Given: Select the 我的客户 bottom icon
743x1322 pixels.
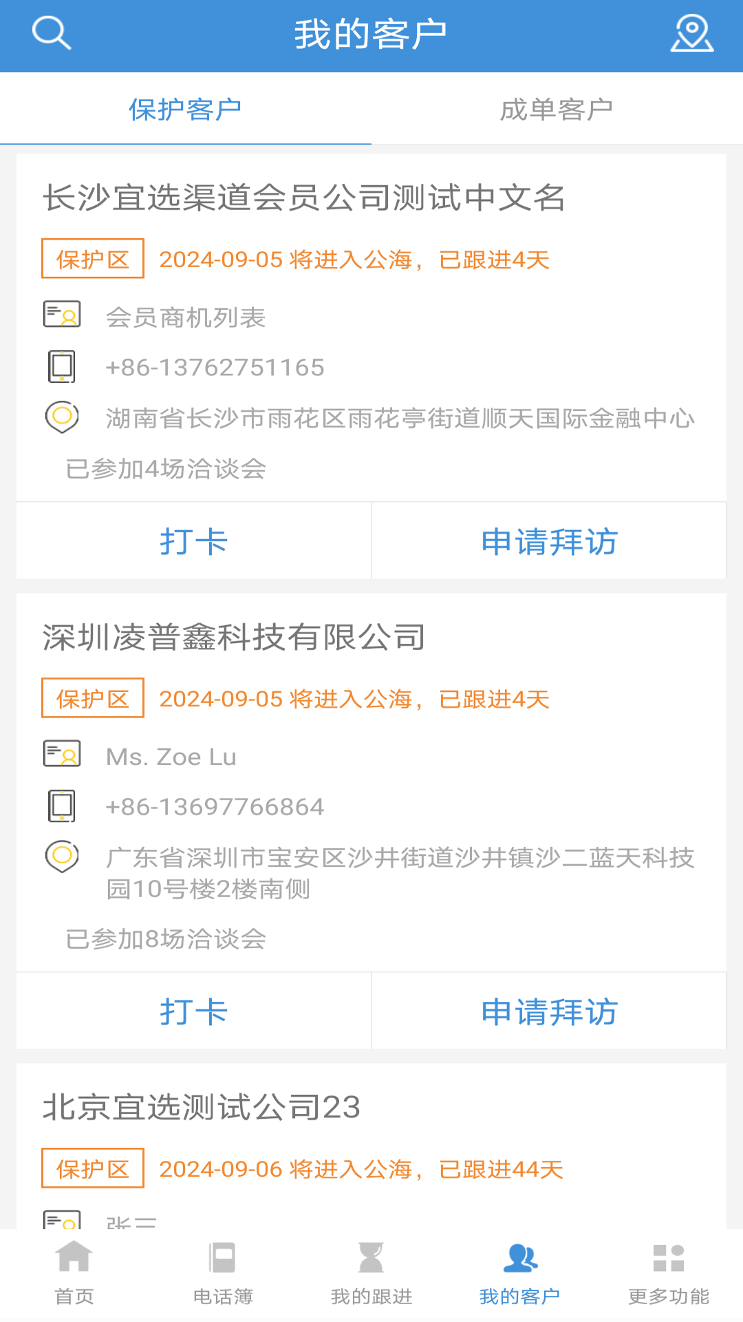Looking at the screenshot, I should (520, 1257).
